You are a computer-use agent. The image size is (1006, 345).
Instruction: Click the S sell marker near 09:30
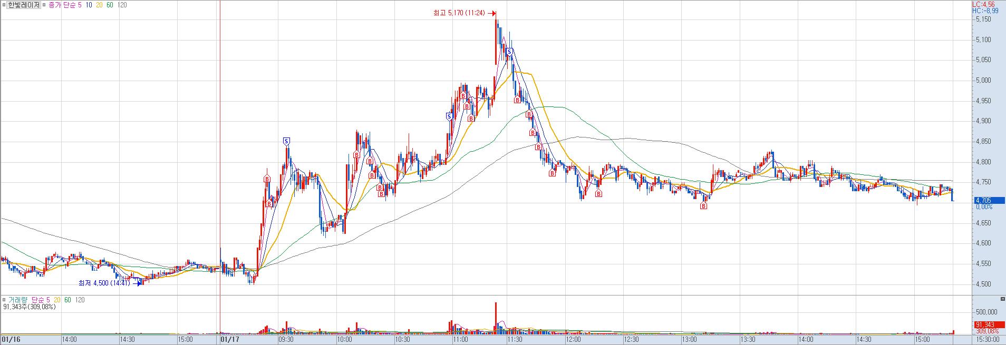[x=286, y=141]
